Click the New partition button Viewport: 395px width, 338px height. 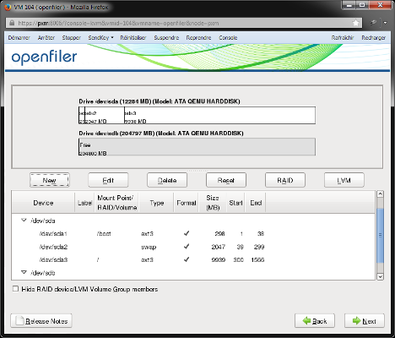(50, 180)
